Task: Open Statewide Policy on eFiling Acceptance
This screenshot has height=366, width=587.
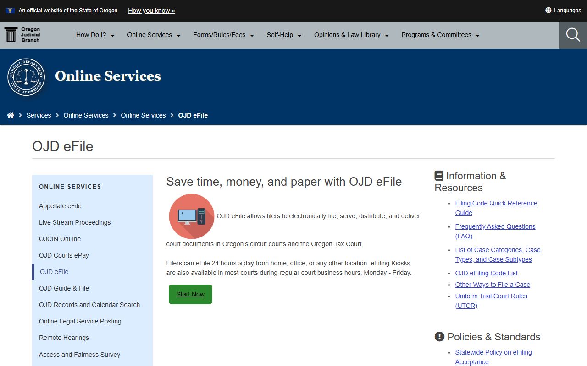Action: pos(493,357)
